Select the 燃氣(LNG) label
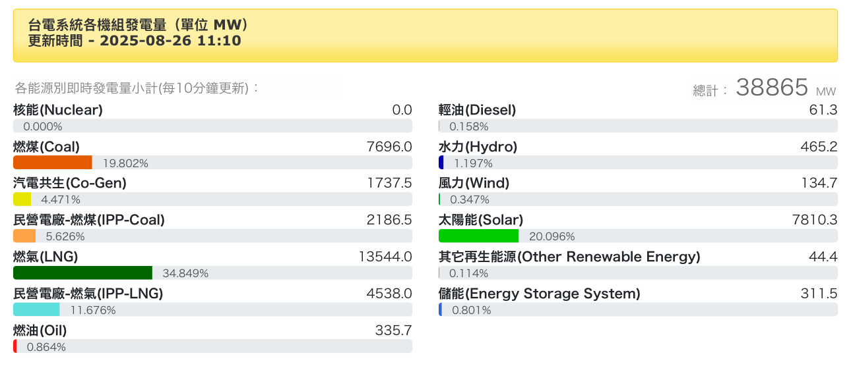851x370 pixels. pos(46,256)
